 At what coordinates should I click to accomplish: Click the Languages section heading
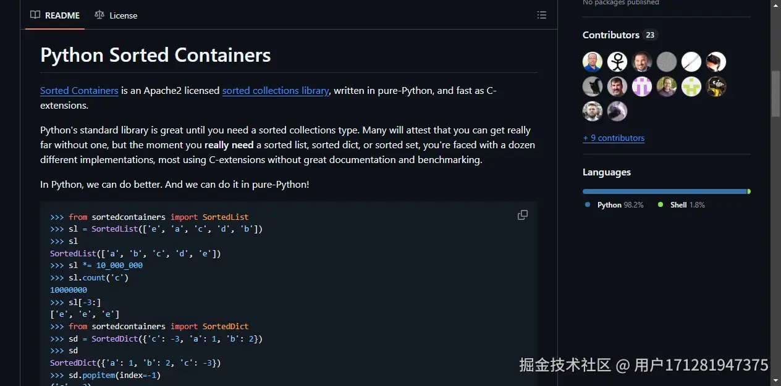point(607,172)
